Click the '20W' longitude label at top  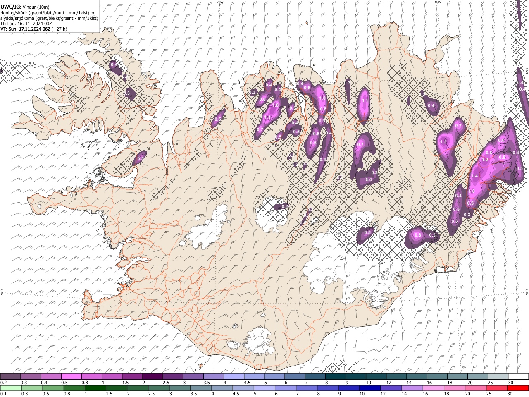pos(220,2)
